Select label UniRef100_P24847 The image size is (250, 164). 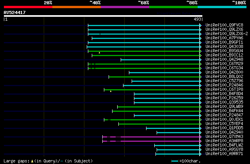coord(224,115)
